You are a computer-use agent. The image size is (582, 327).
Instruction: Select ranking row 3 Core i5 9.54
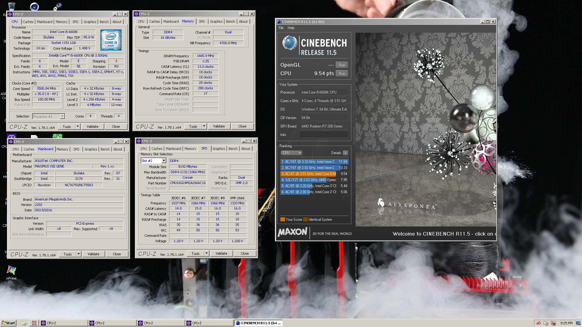tap(314, 174)
